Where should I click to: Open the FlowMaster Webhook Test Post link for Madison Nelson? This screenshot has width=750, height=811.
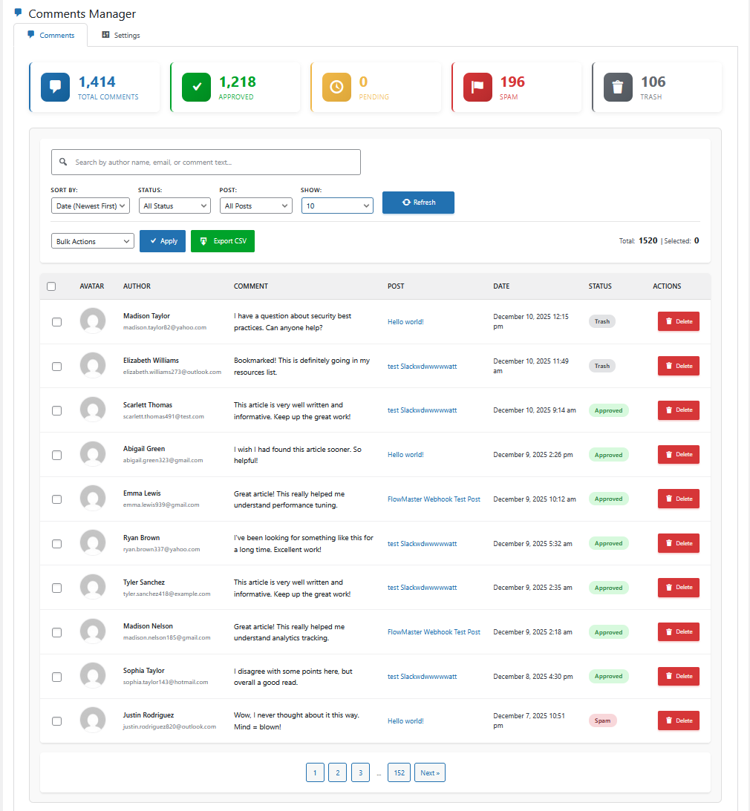pos(434,632)
